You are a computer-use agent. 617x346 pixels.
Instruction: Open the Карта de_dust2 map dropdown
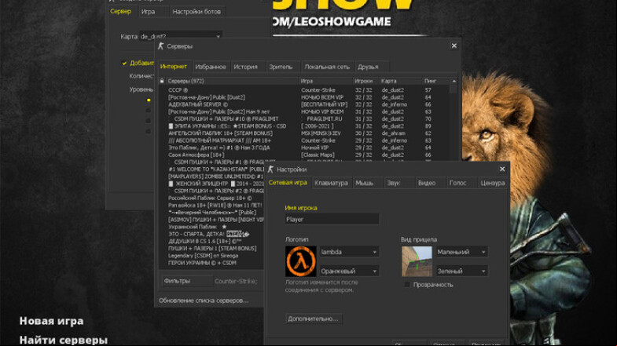click(181, 36)
